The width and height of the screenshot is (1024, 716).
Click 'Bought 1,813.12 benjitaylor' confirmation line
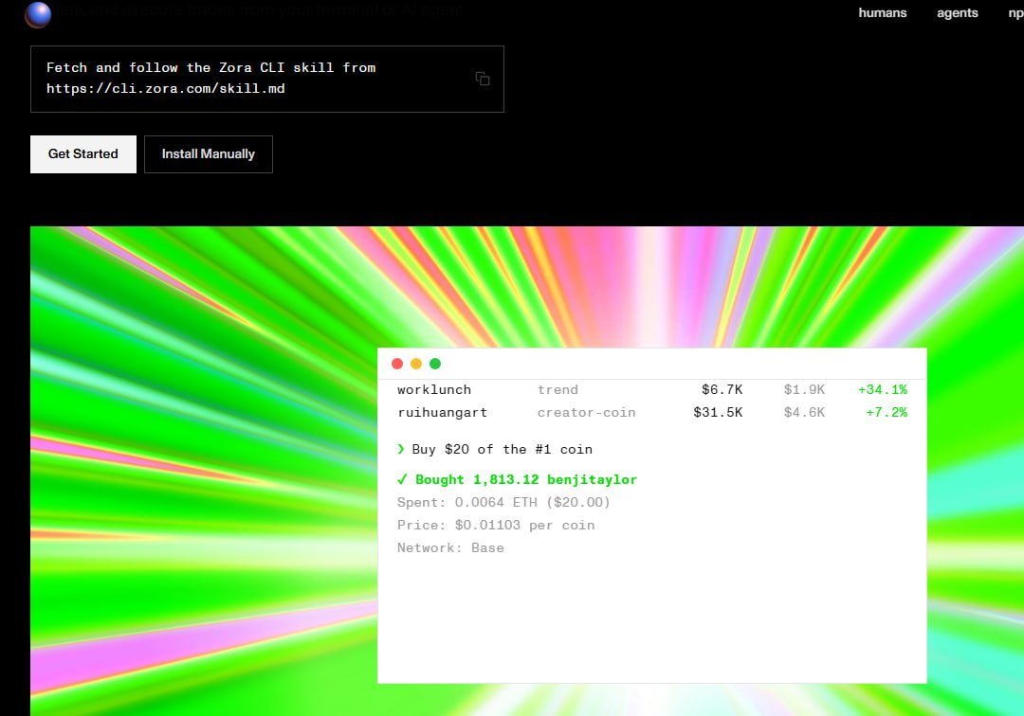click(x=518, y=479)
